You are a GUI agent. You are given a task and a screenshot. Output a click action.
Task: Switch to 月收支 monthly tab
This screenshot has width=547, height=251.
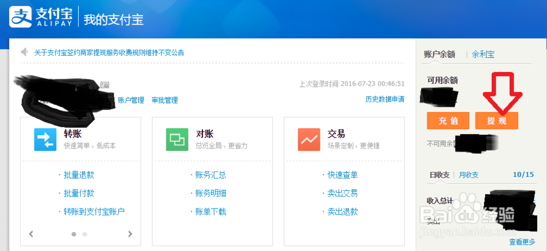[x=469, y=175]
